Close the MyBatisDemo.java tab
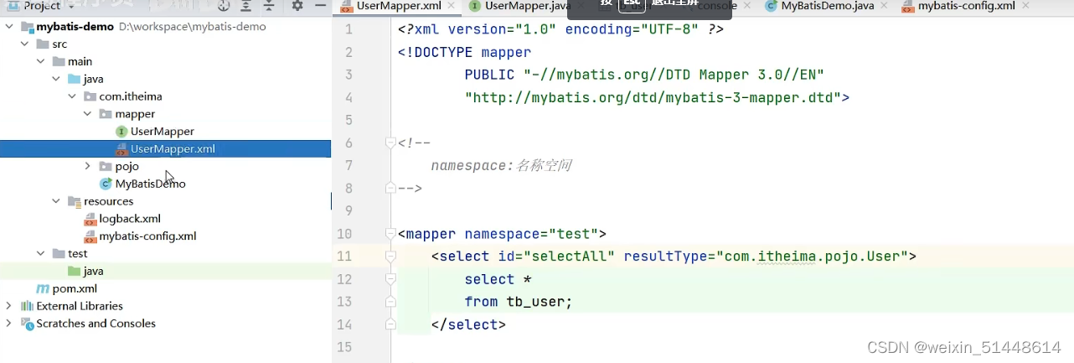The width and height of the screenshot is (1074, 363). click(885, 6)
